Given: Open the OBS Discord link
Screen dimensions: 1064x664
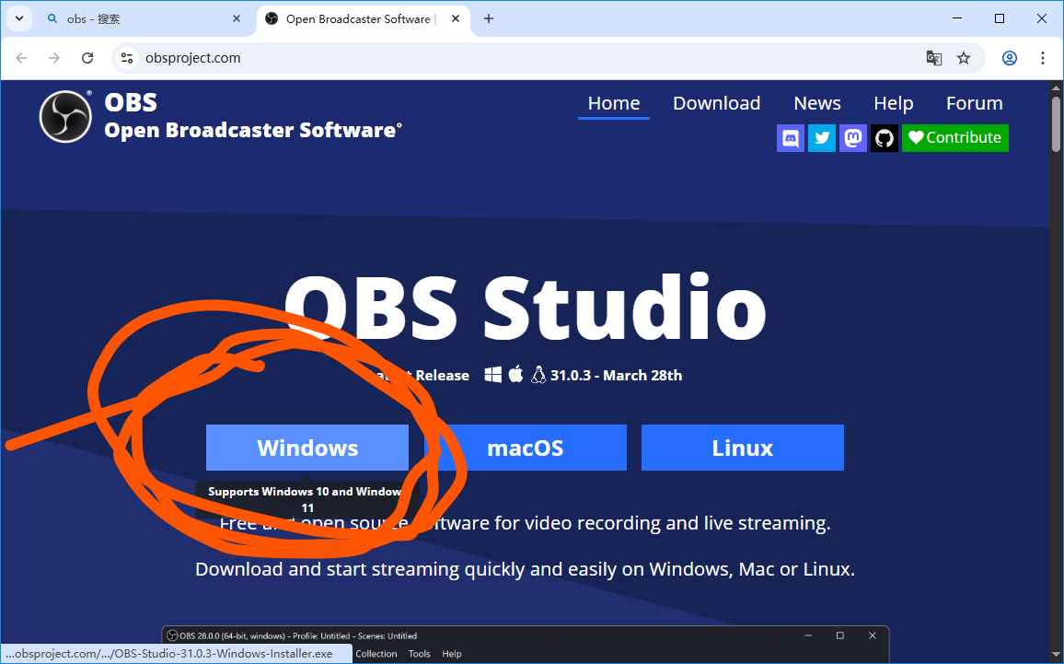Looking at the screenshot, I should (x=791, y=138).
